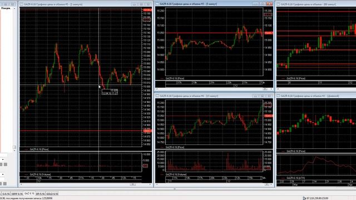Screen dimensions: 356x200
Task: Click scrollbar thumb of 1-minute chart
Action: coord(133,184)
